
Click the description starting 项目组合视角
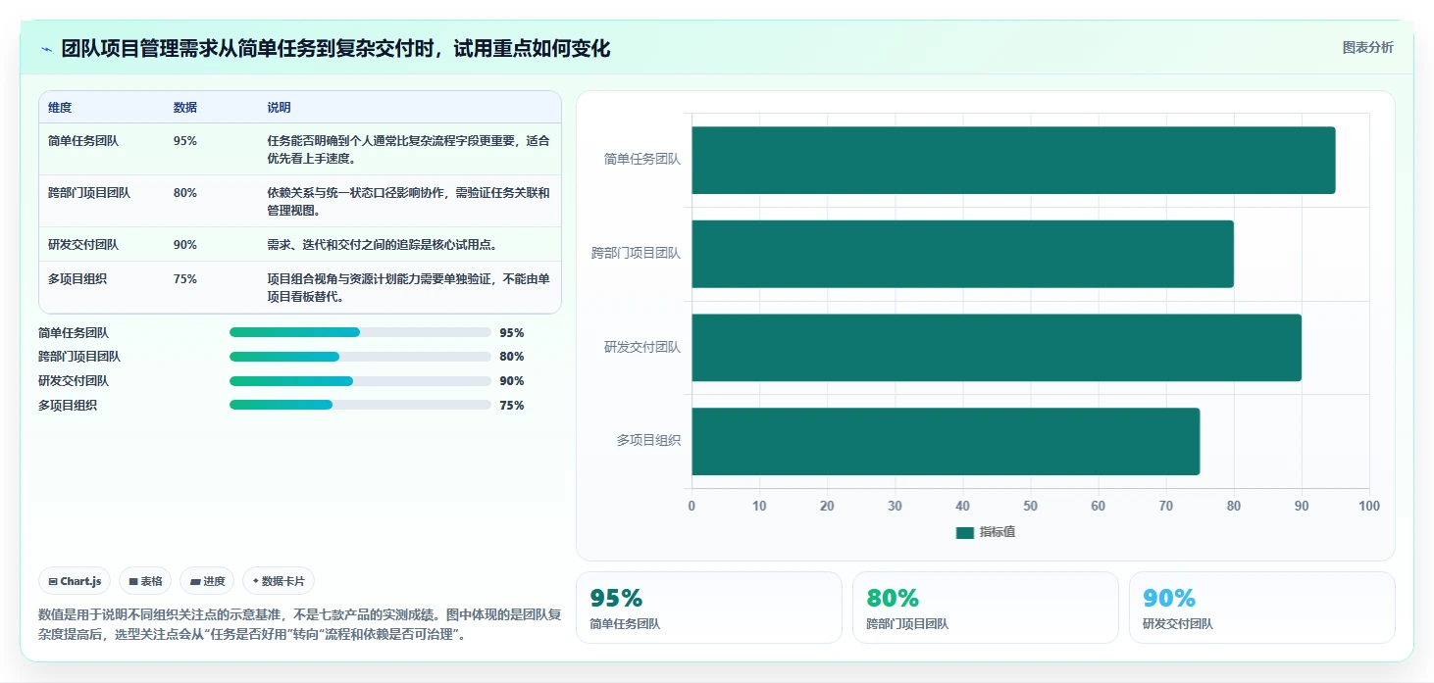pos(408,287)
